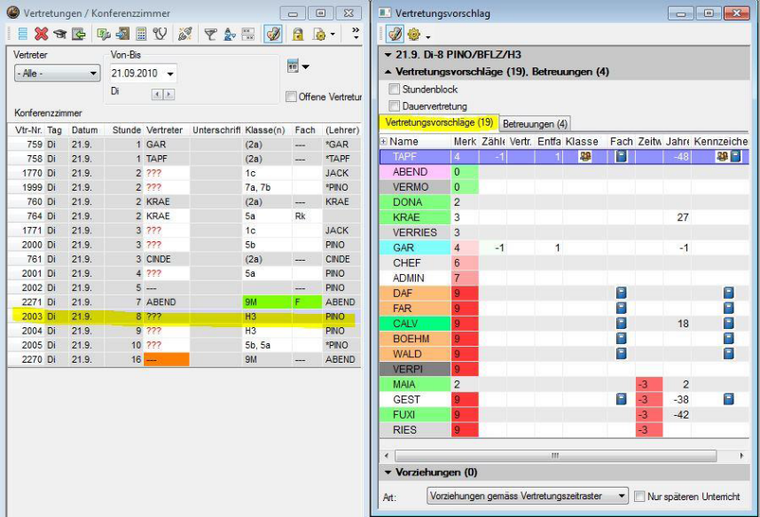760x517 pixels.
Task: Click the gear icon in Vertretungsvorschlag toolbar
Action: click(x=413, y=35)
